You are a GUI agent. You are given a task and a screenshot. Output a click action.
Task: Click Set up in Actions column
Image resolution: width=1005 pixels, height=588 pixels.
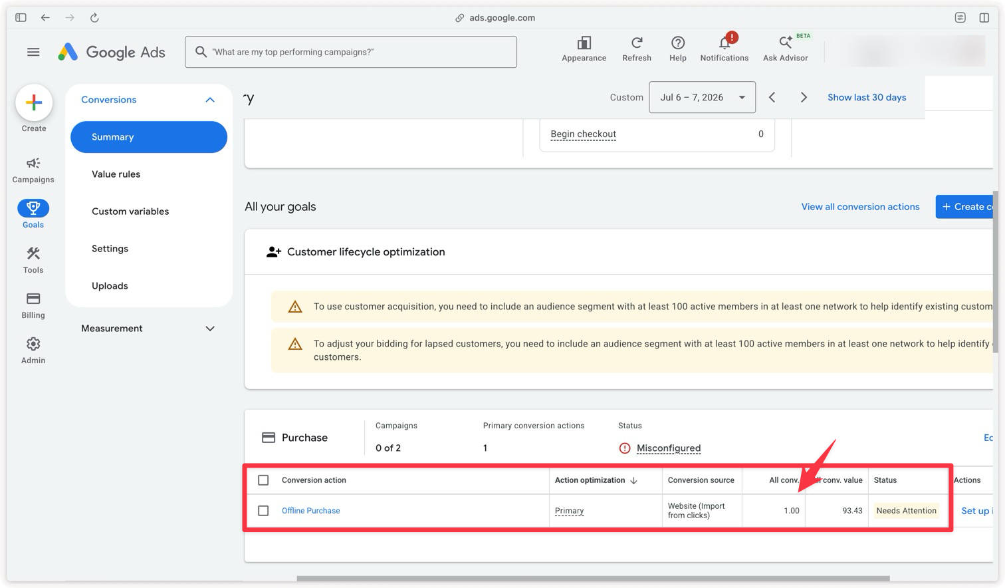976,511
